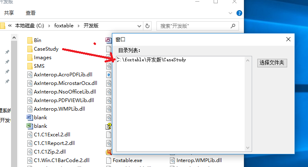Select the SMS folder
Screen dimensions: 308x167
pos(36,66)
